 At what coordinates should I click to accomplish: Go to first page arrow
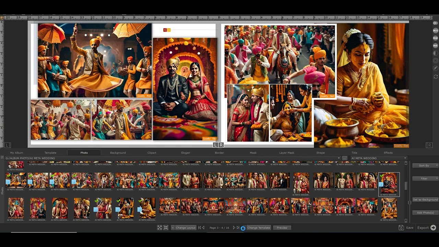click(200, 227)
